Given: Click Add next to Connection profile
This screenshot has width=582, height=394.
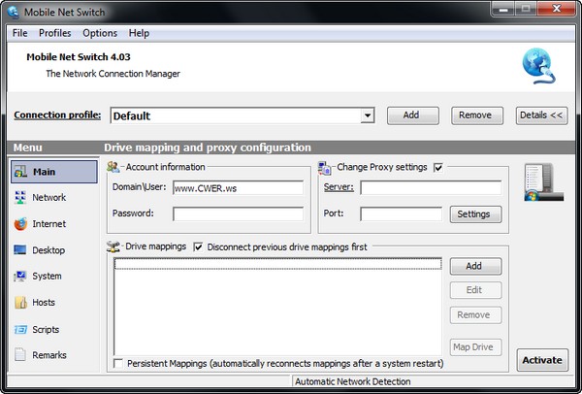Looking at the screenshot, I should (413, 115).
